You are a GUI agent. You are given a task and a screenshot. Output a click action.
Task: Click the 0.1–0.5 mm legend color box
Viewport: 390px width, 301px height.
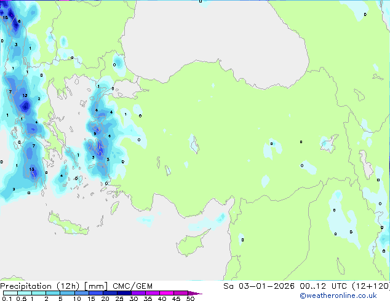pos(10,293)
